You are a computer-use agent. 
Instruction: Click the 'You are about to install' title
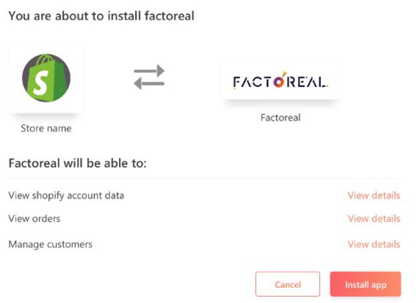[101, 16]
